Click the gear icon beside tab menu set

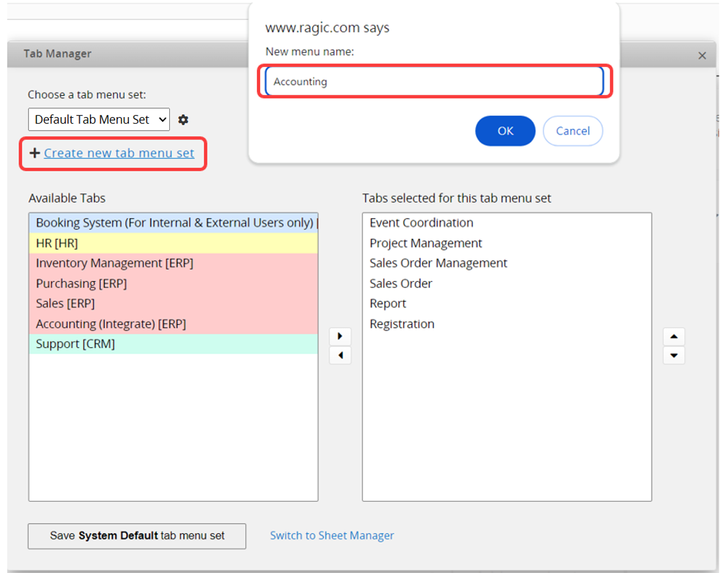tap(183, 119)
